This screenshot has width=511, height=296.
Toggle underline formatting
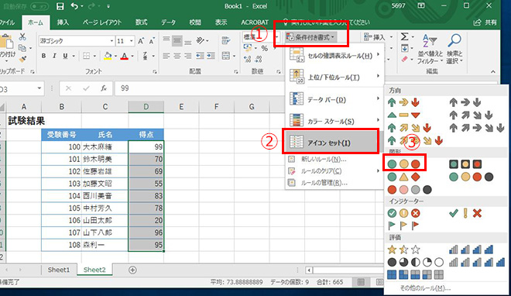[65, 56]
